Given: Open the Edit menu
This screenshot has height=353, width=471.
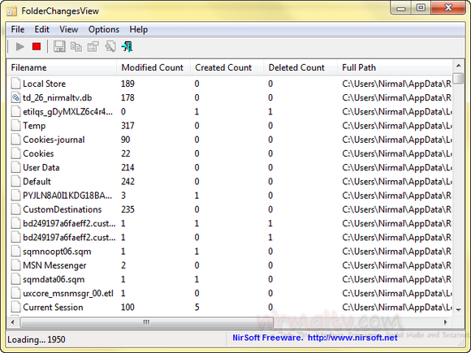Looking at the screenshot, I should (x=41, y=29).
